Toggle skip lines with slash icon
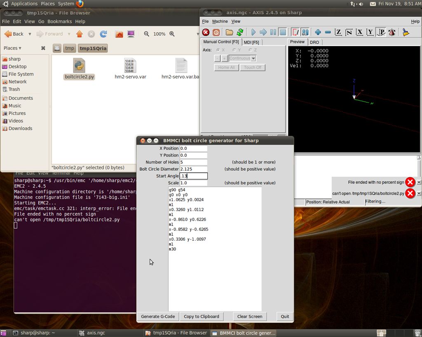The width and height of the screenshot is (422, 337). (295, 32)
